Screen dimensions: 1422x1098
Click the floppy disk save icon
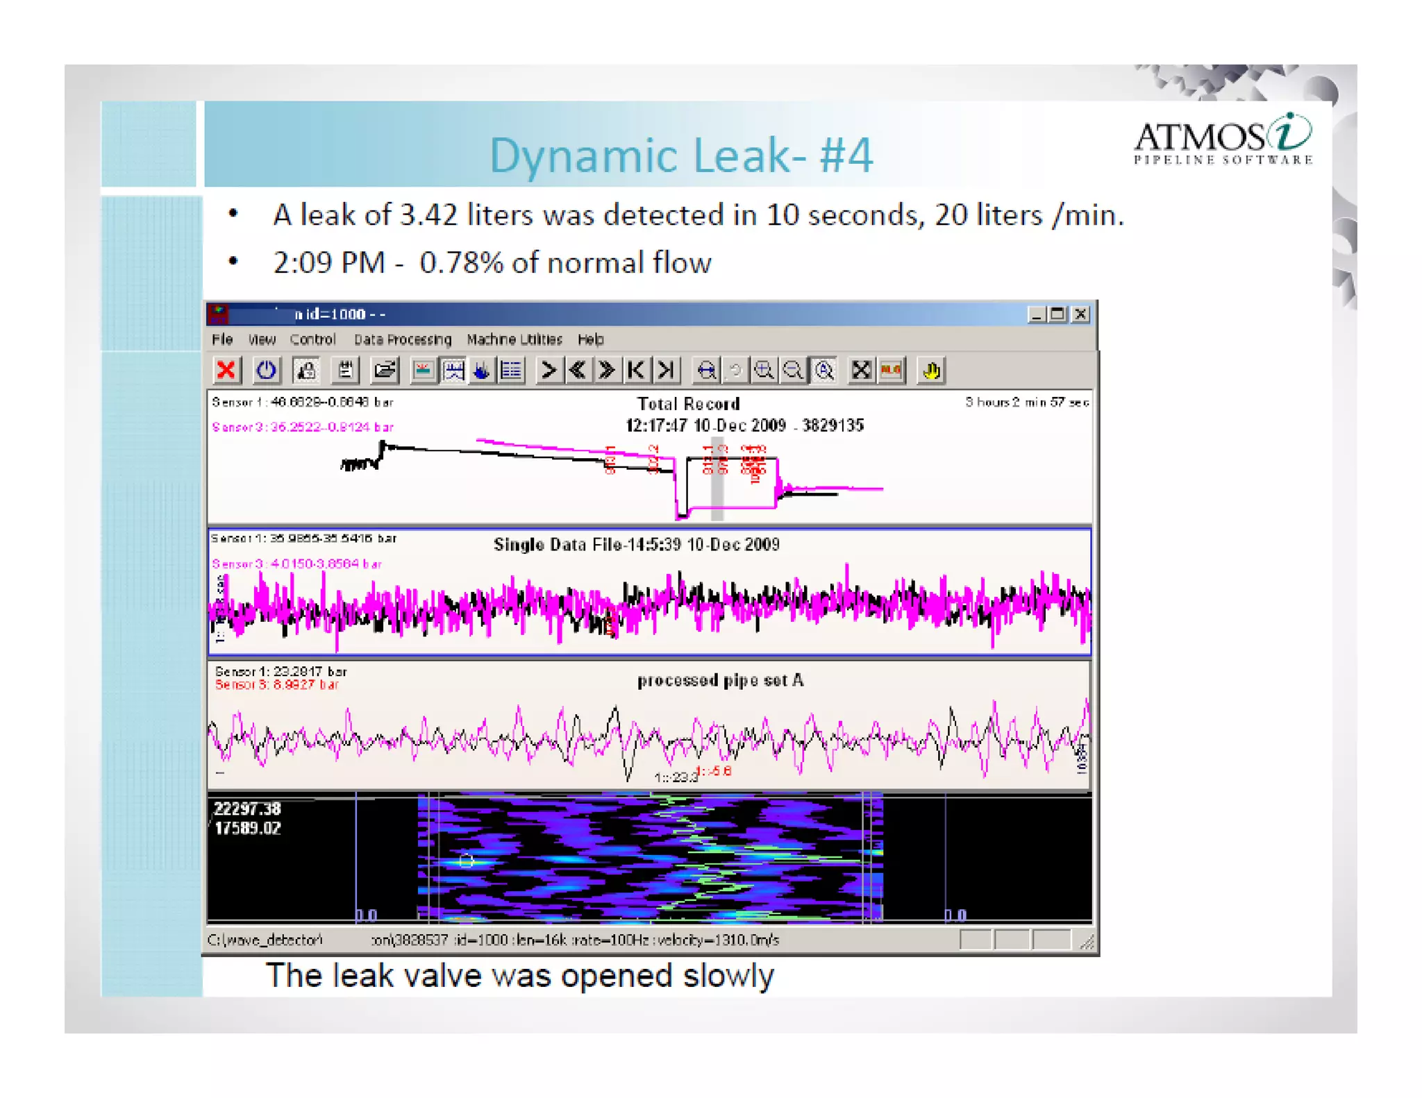click(x=345, y=370)
